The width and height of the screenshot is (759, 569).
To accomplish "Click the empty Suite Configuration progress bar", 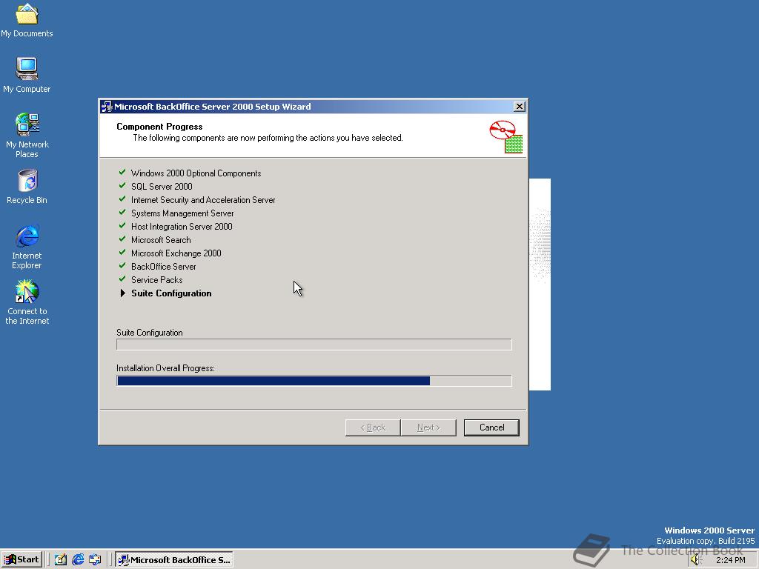I will 314,345.
